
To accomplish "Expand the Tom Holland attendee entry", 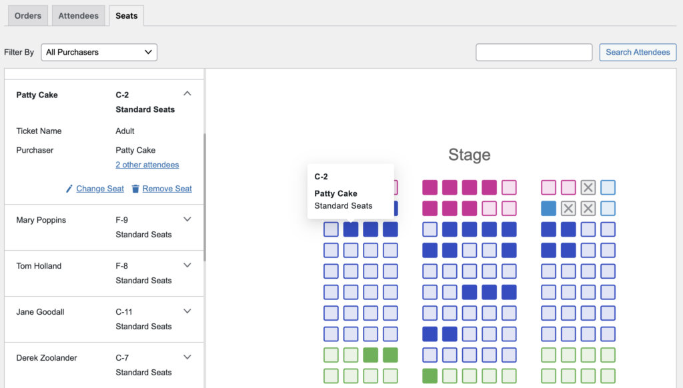I will pyautogui.click(x=187, y=265).
